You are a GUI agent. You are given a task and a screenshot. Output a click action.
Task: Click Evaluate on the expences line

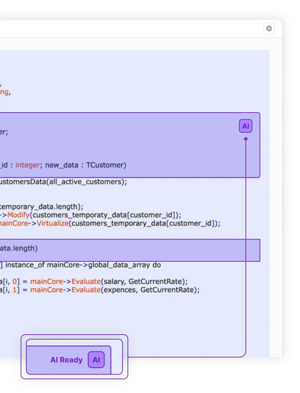(x=84, y=290)
